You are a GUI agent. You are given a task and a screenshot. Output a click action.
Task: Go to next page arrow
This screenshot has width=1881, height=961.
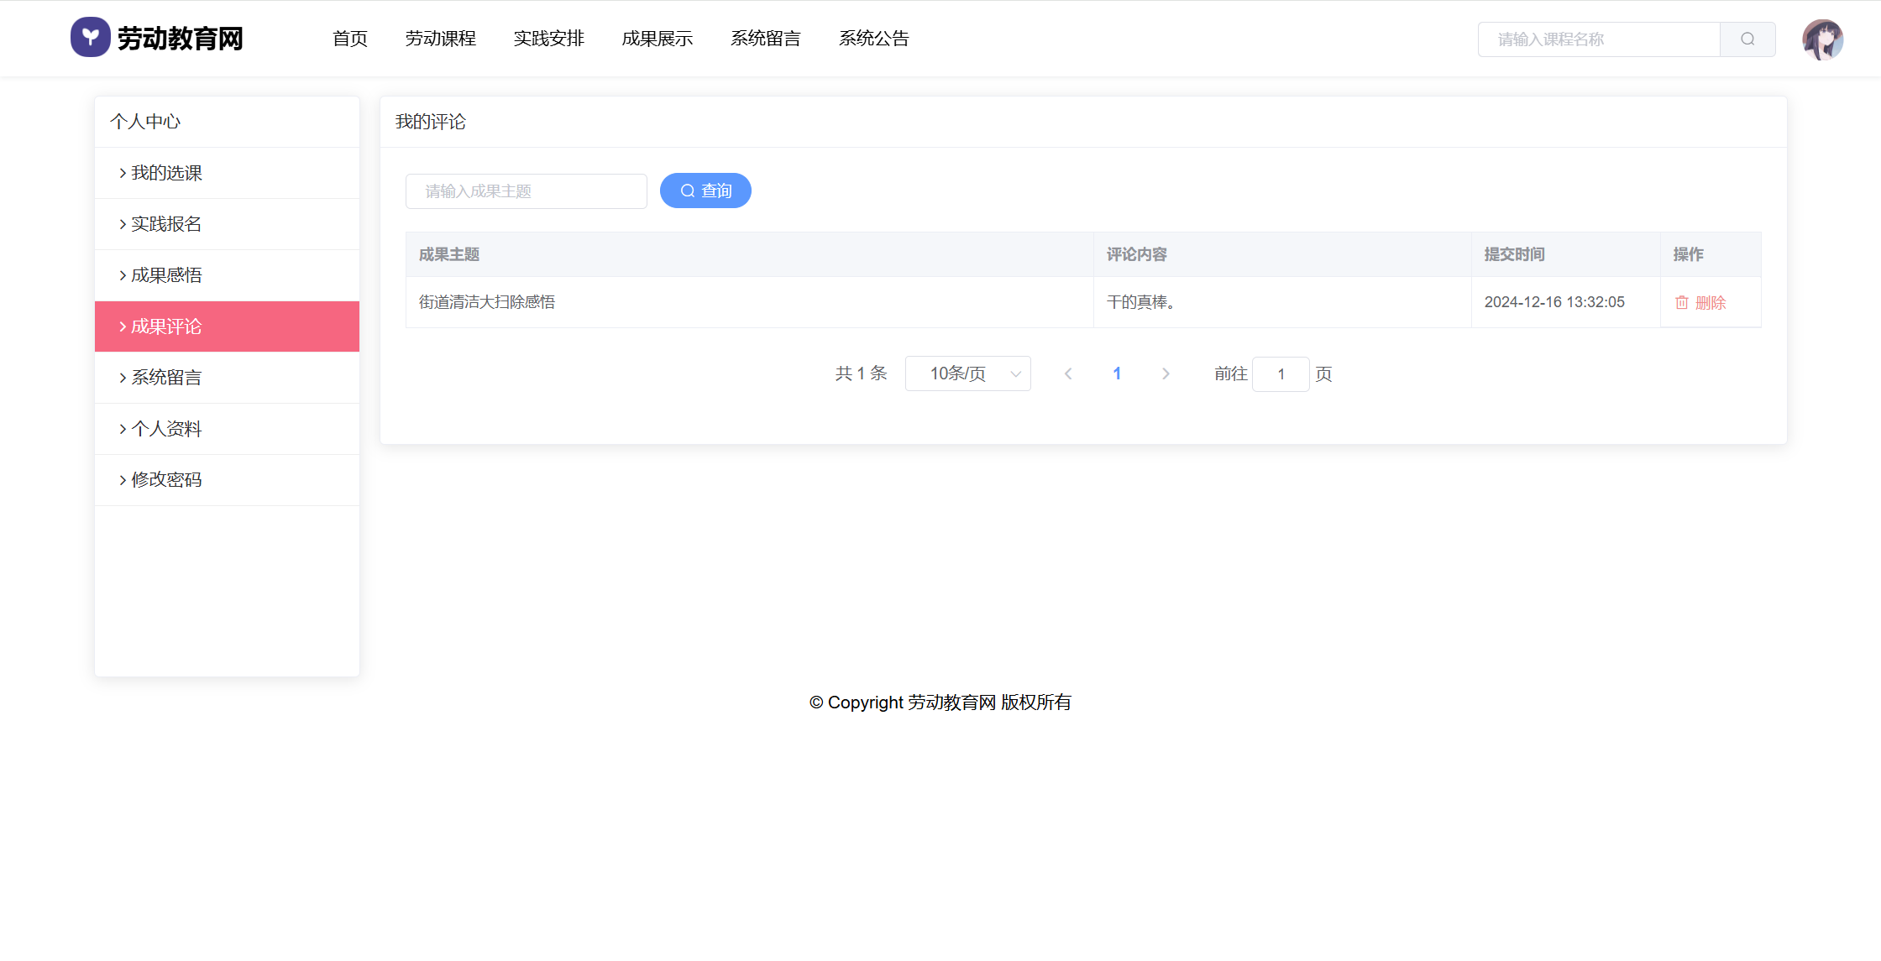(1166, 374)
